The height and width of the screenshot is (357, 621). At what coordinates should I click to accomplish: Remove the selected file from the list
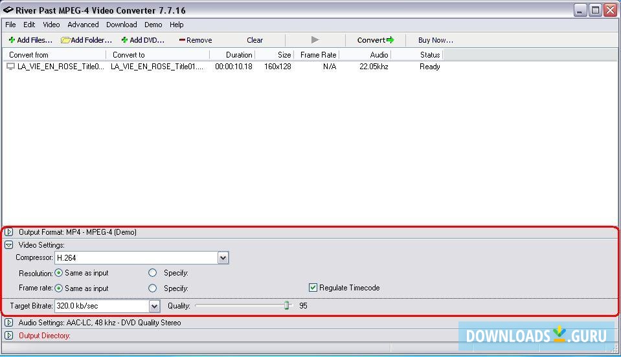(x=196, y=40)
